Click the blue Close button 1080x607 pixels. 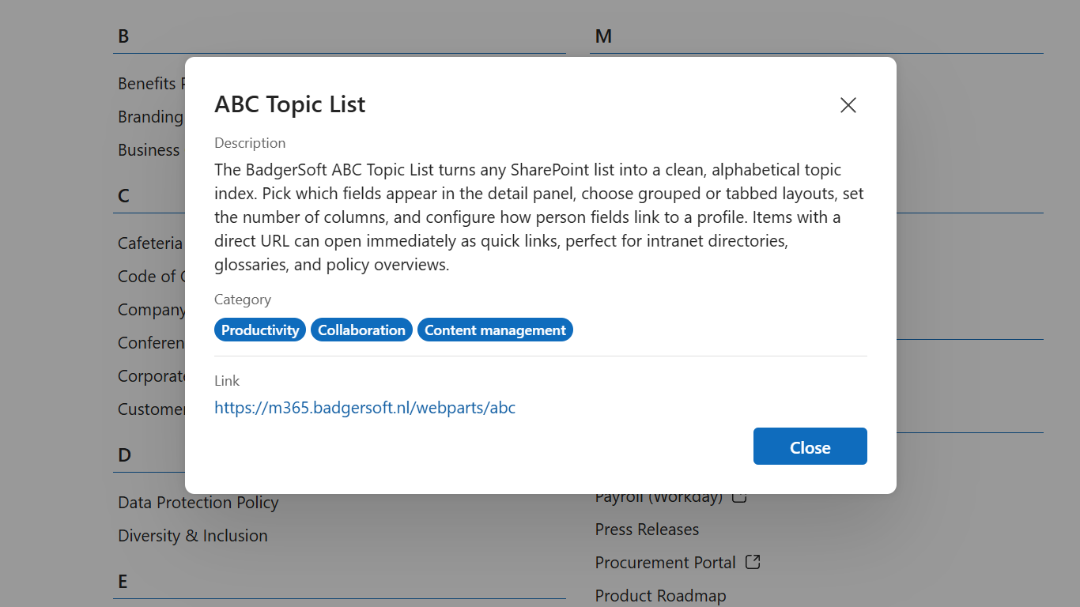(810, 446)
